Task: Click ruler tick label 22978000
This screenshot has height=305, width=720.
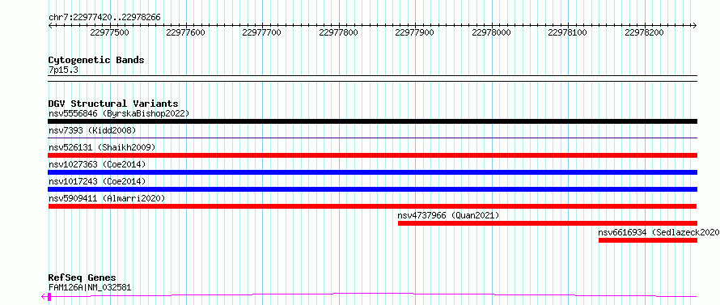Action: 491,32
